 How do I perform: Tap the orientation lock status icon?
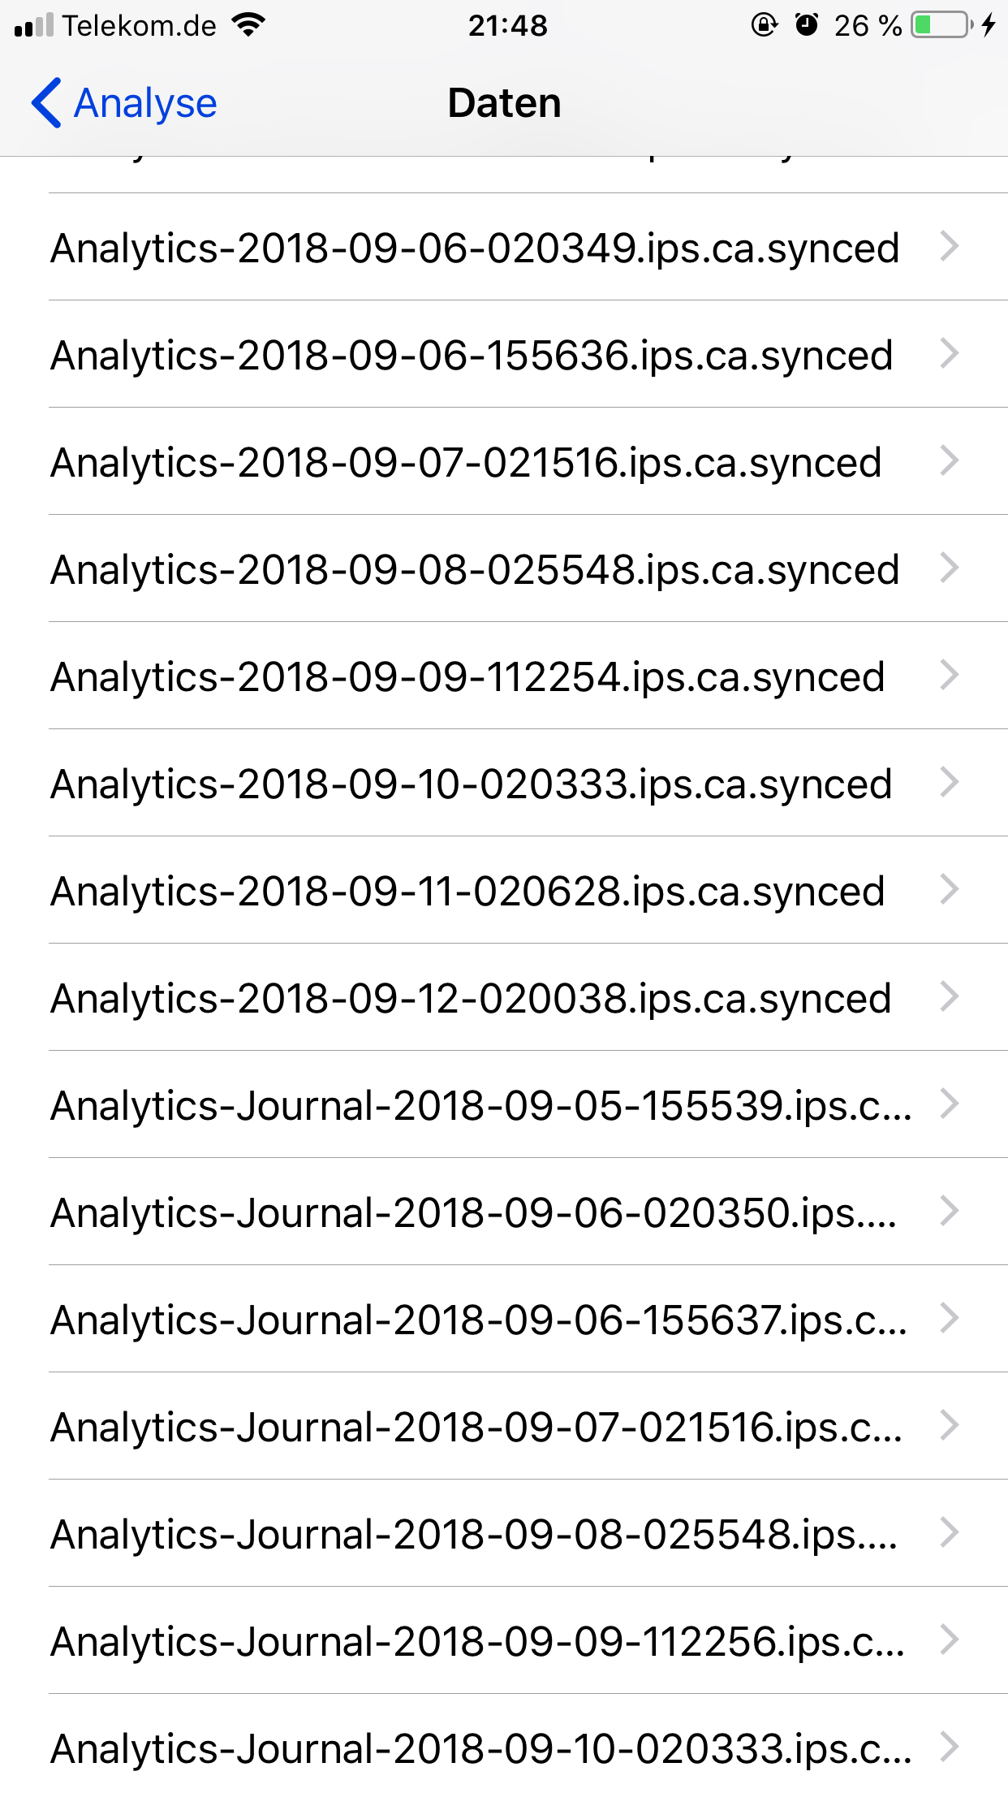coord(764,25)
